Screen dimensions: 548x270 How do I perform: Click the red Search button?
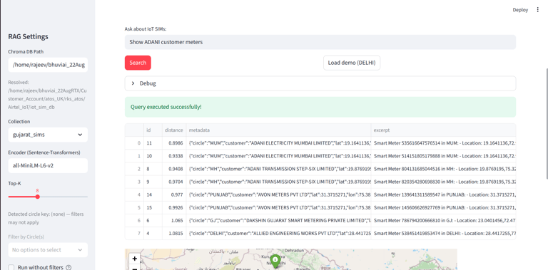point(138,63)
